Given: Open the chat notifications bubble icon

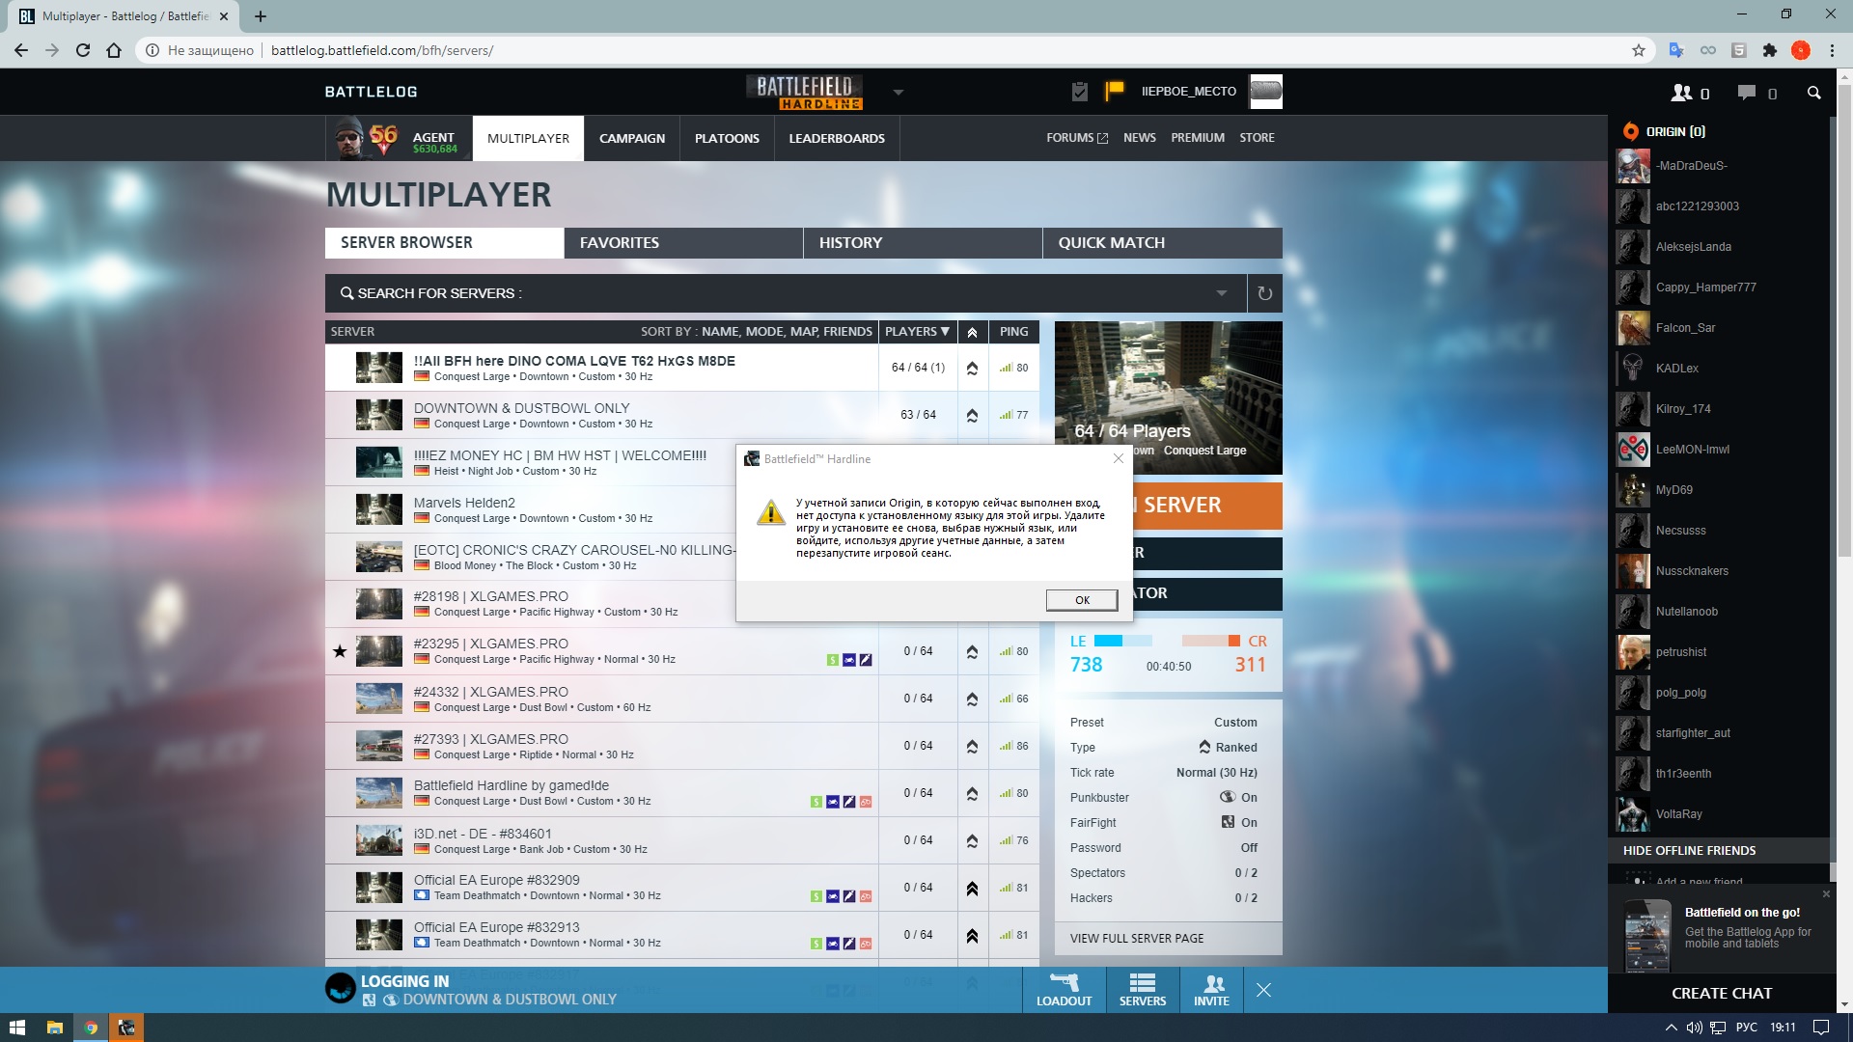Looking at the screenshot, I should 1746,93.
